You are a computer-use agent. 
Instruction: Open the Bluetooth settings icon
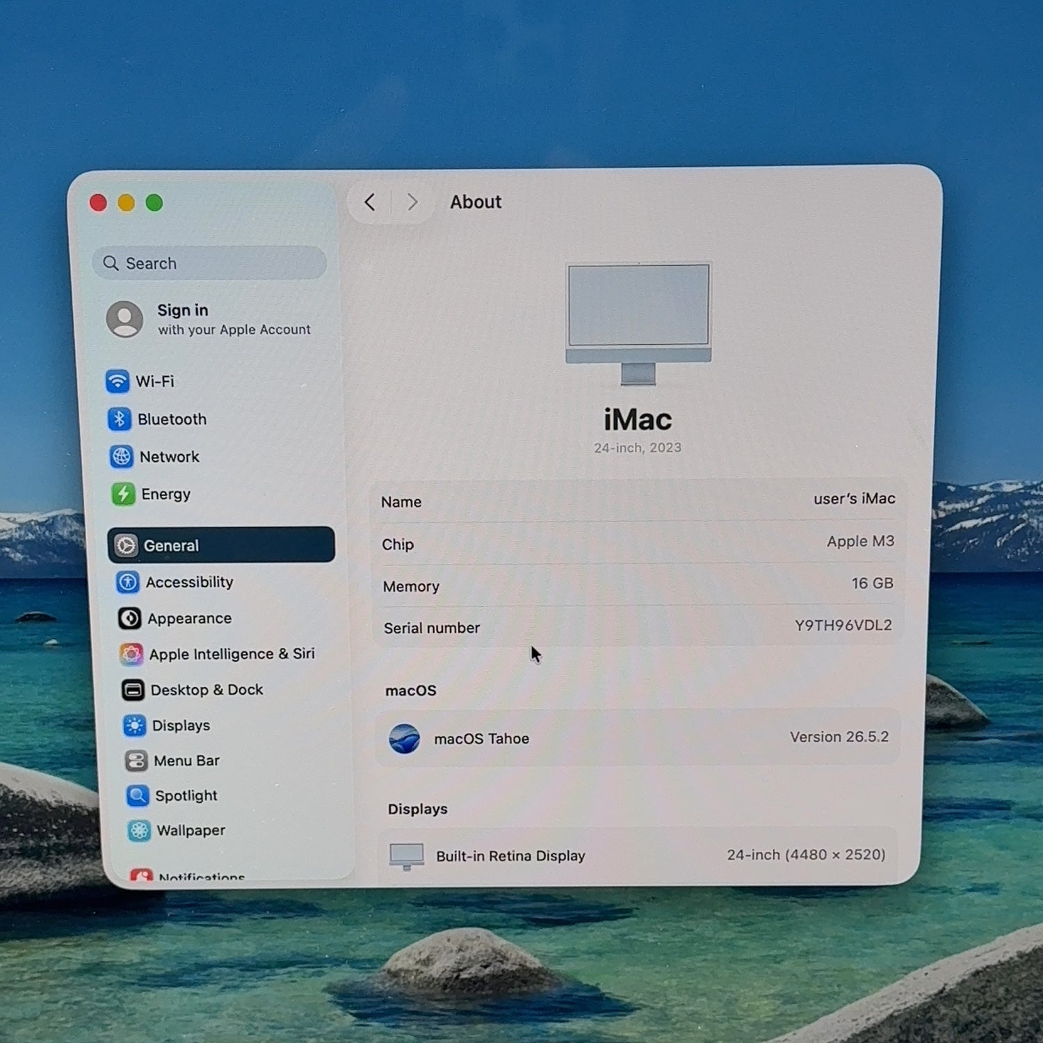coord(119,419)
